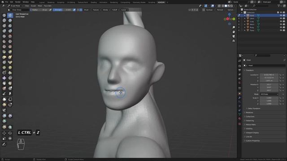This screenshot has width=287, height=161.
Task: Toggle the camera view icon
Action: coord(234,36)
